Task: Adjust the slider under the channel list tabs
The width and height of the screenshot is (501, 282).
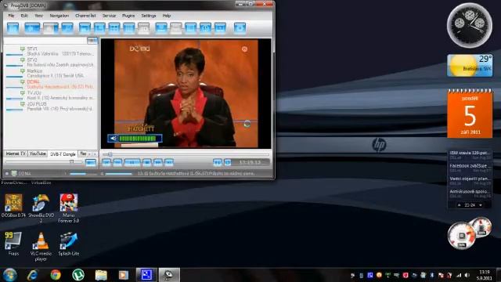Action: 72,162
